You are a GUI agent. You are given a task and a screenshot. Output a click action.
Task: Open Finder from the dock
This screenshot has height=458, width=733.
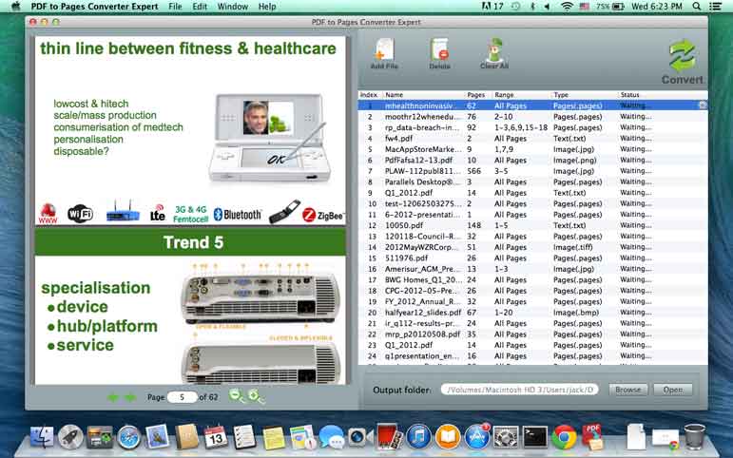[42, 437]
